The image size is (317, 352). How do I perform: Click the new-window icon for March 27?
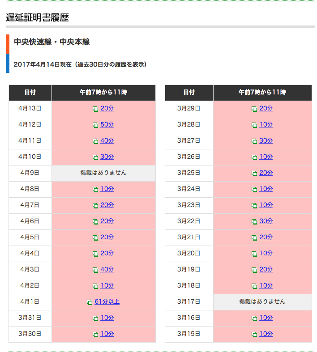pos(254,141)
